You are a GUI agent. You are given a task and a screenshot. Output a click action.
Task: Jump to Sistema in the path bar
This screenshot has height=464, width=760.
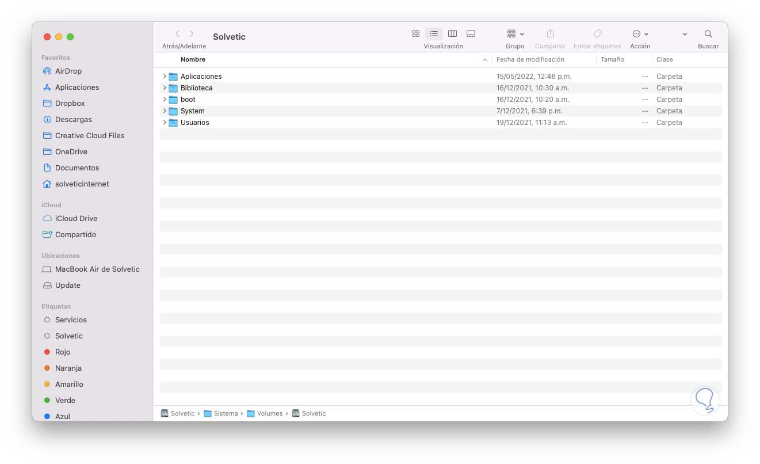(221, 413)
